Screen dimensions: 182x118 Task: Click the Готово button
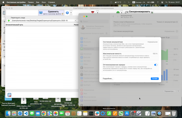[155, 79]
